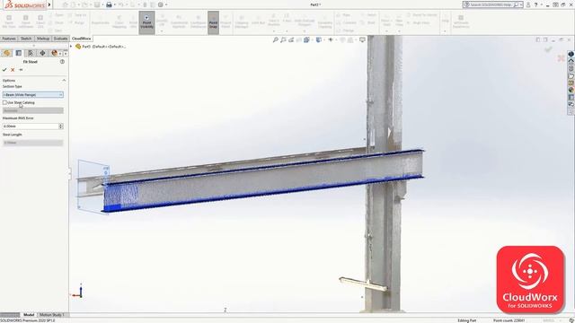Viewport: 575px width, 323px height.
Task: Open SOLIDWORKS Resources task pane tab
Action: pyautogui.click(x=571, y=62)
